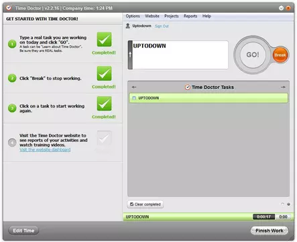Click the title bar dropdown arrow button

point(281,8)
